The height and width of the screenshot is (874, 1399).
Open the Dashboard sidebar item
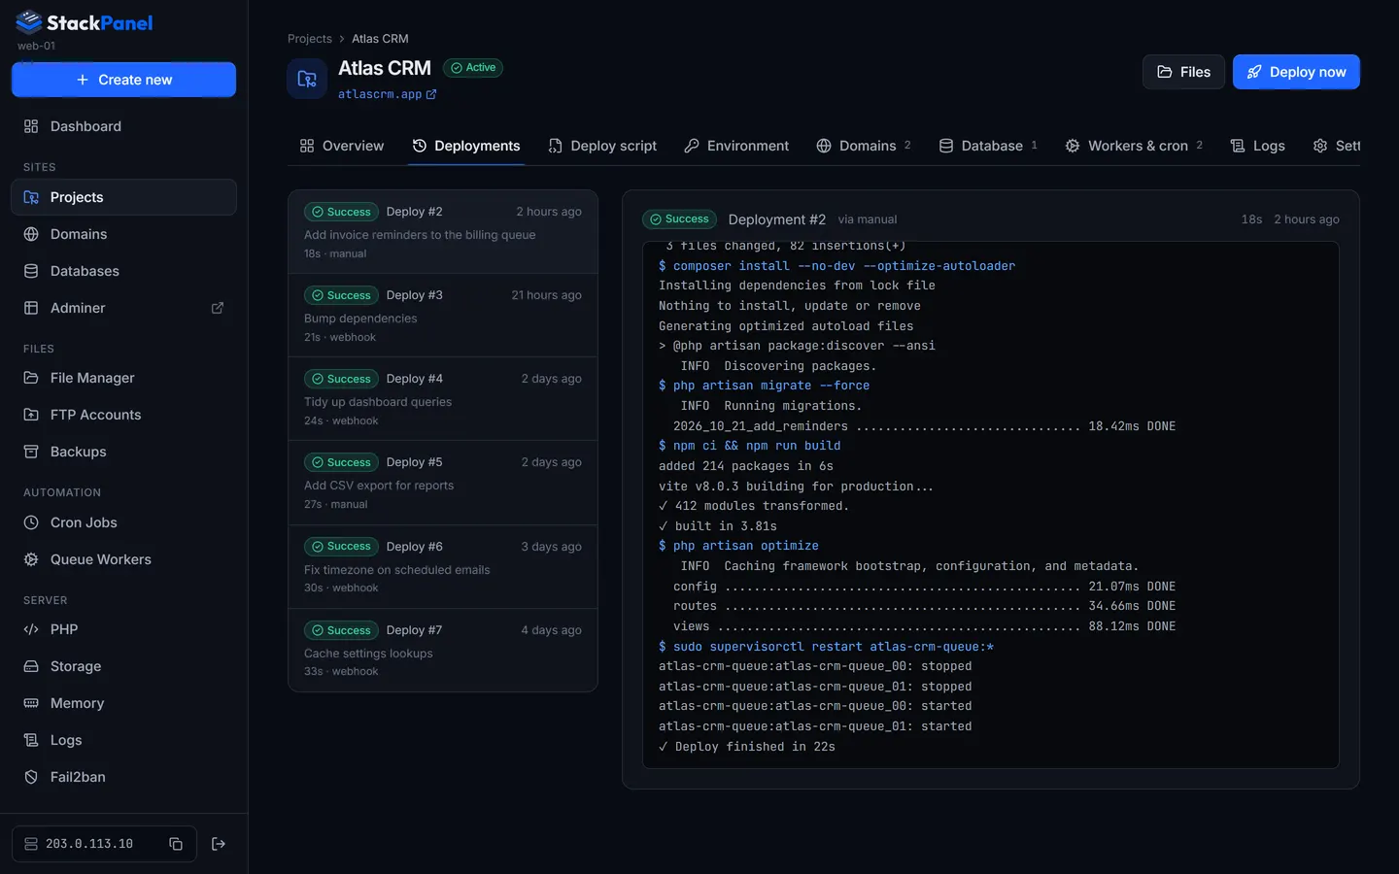123,126
